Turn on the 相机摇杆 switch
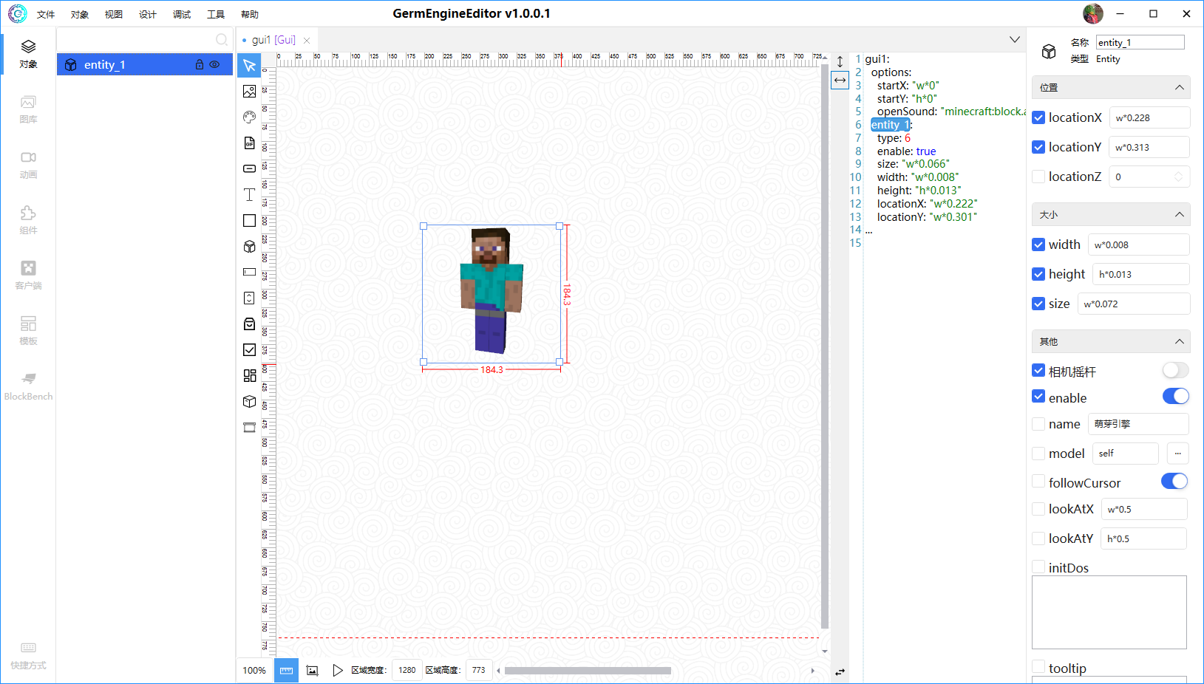 (1175, 370)
